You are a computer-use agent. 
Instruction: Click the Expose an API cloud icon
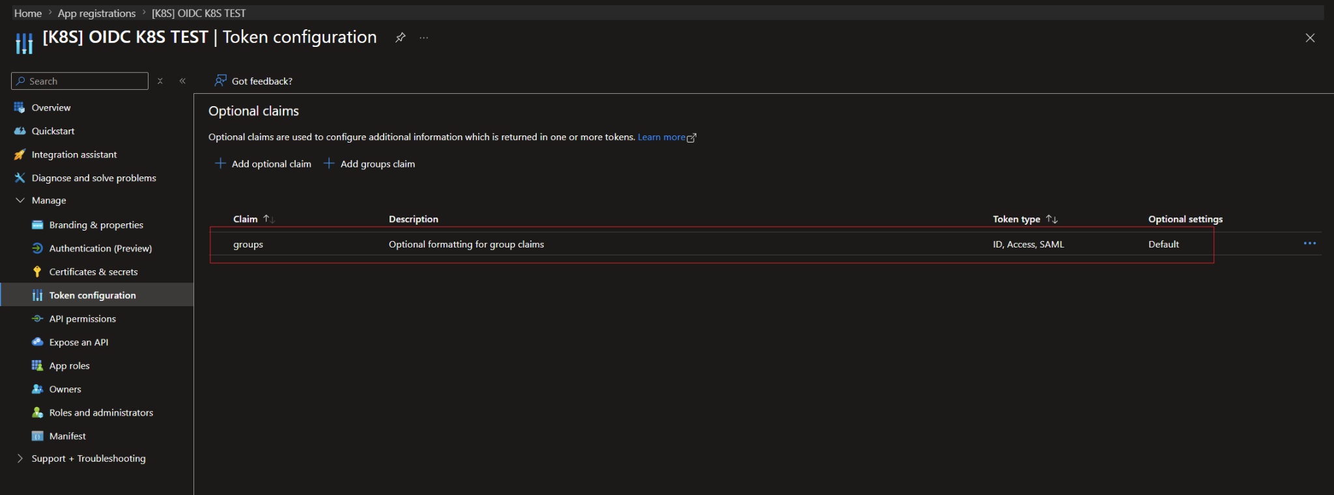pos(37,342)
